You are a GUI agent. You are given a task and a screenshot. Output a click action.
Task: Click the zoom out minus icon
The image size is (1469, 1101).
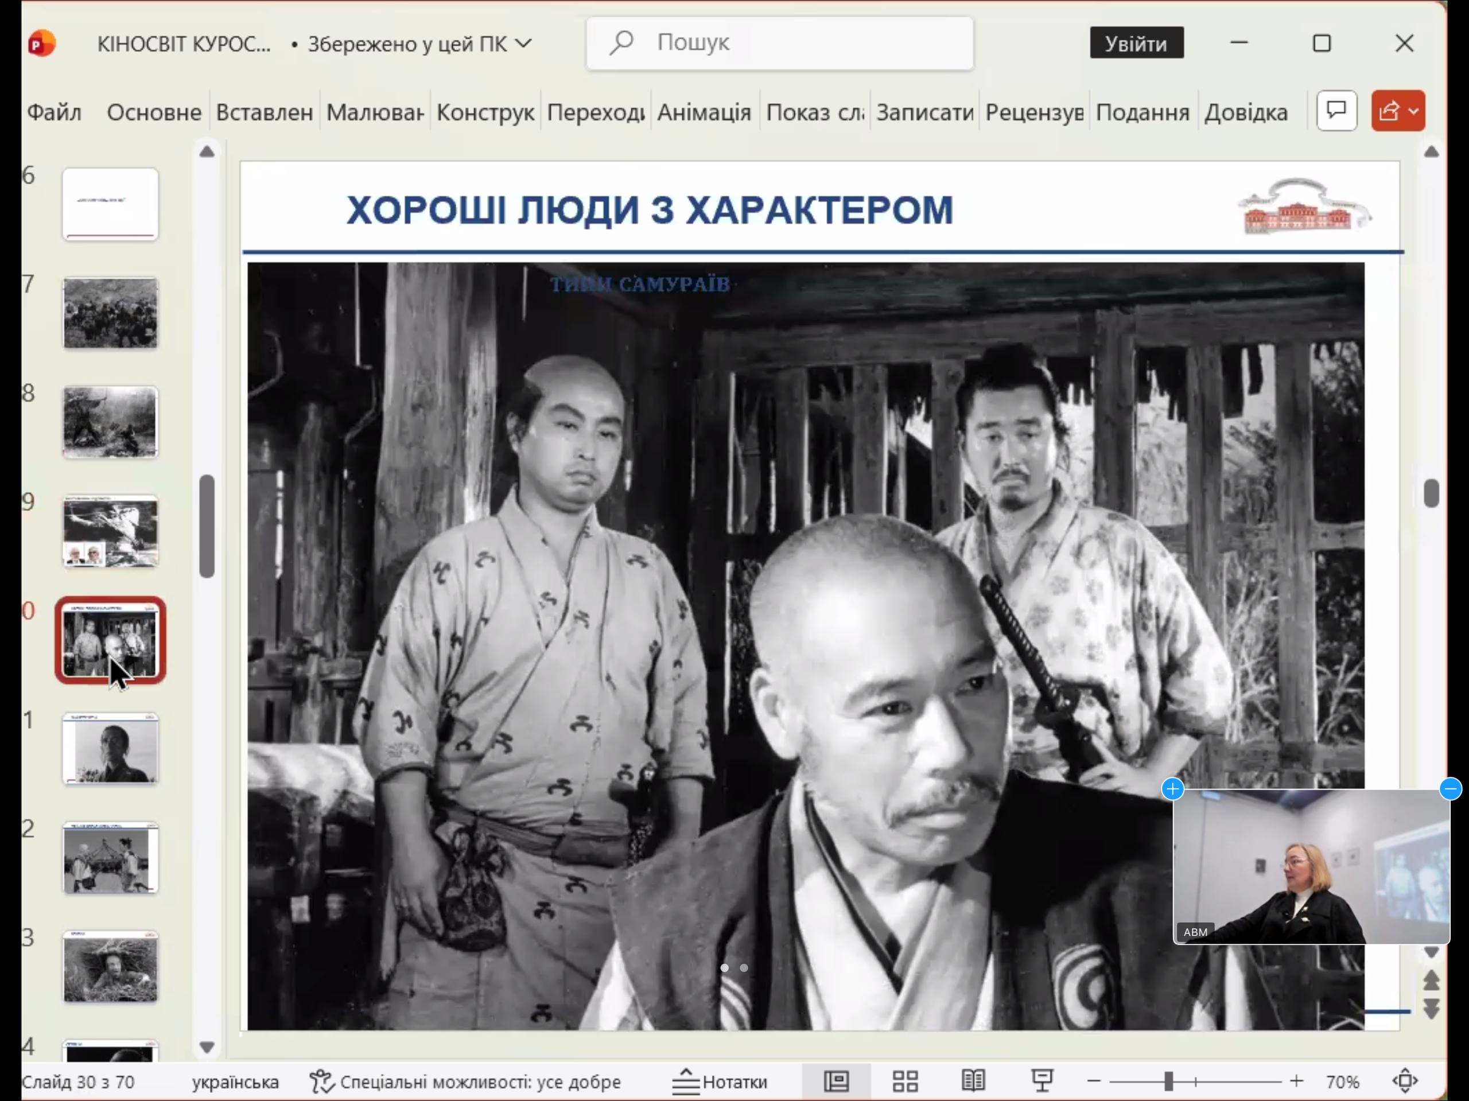1094,1081
